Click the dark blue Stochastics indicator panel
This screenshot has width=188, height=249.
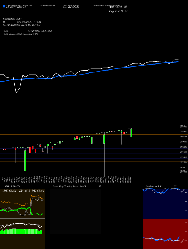165,204
